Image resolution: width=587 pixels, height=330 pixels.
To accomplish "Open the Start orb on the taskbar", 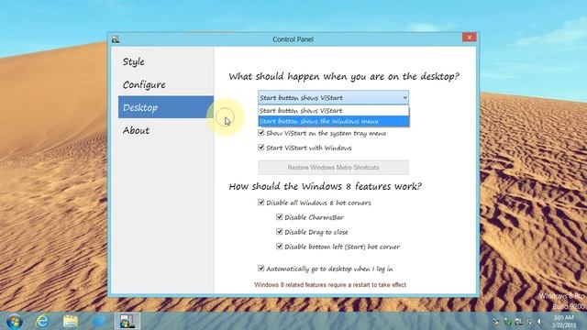I will tap(15, 322).
